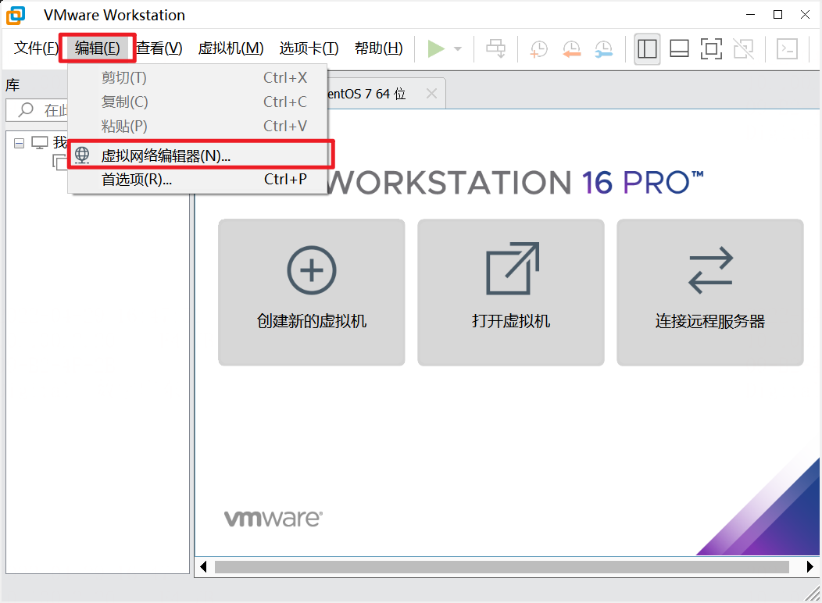The height and width of the screenshot is (603, 822).
Task: Click the computer icon in the library tree
Action: (40, 142)
